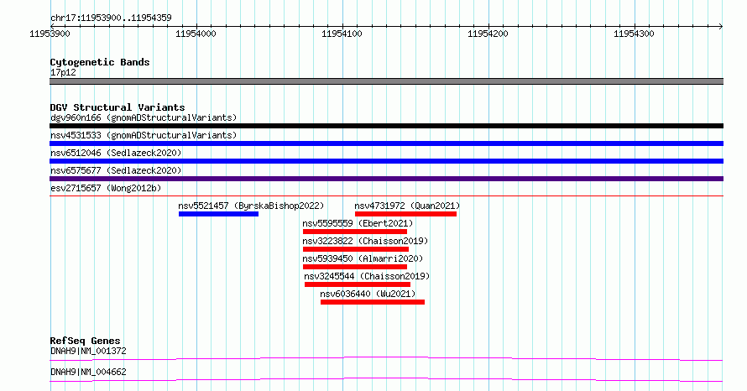Click the magenta DNAH9|NM_001372 transcript line
747x391 pixels.
[386, 358]
